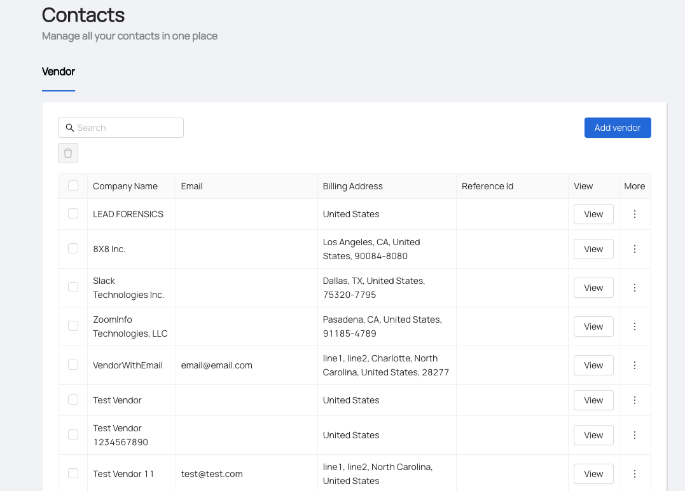The height and width of the screenshot is (491, 685).
Task: View details for Slack Technologies Inc.
Action: pos(593,288)
